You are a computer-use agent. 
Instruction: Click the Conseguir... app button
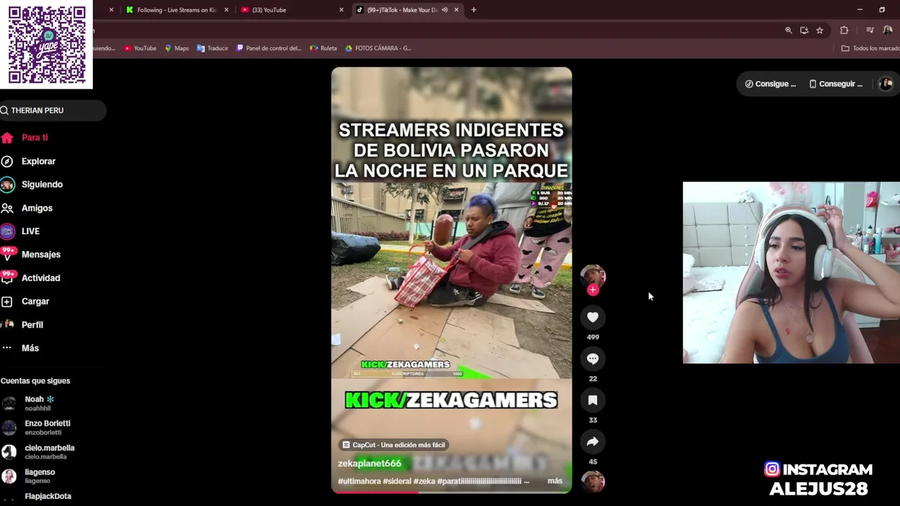click(x=835, y=84)
